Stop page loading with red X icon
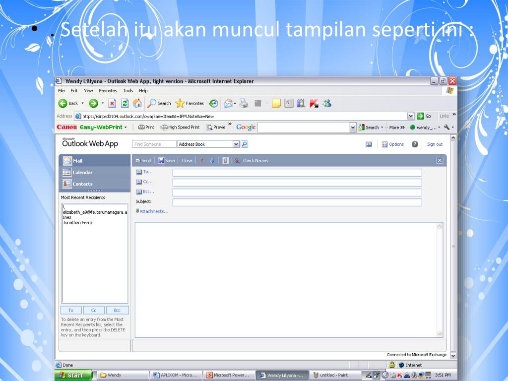Viewport: 508px width, 381px height. click(x=112, y=103)
